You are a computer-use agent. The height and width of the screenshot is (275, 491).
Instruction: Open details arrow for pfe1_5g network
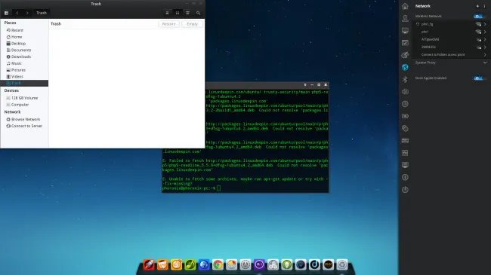[x=485, y=24]
